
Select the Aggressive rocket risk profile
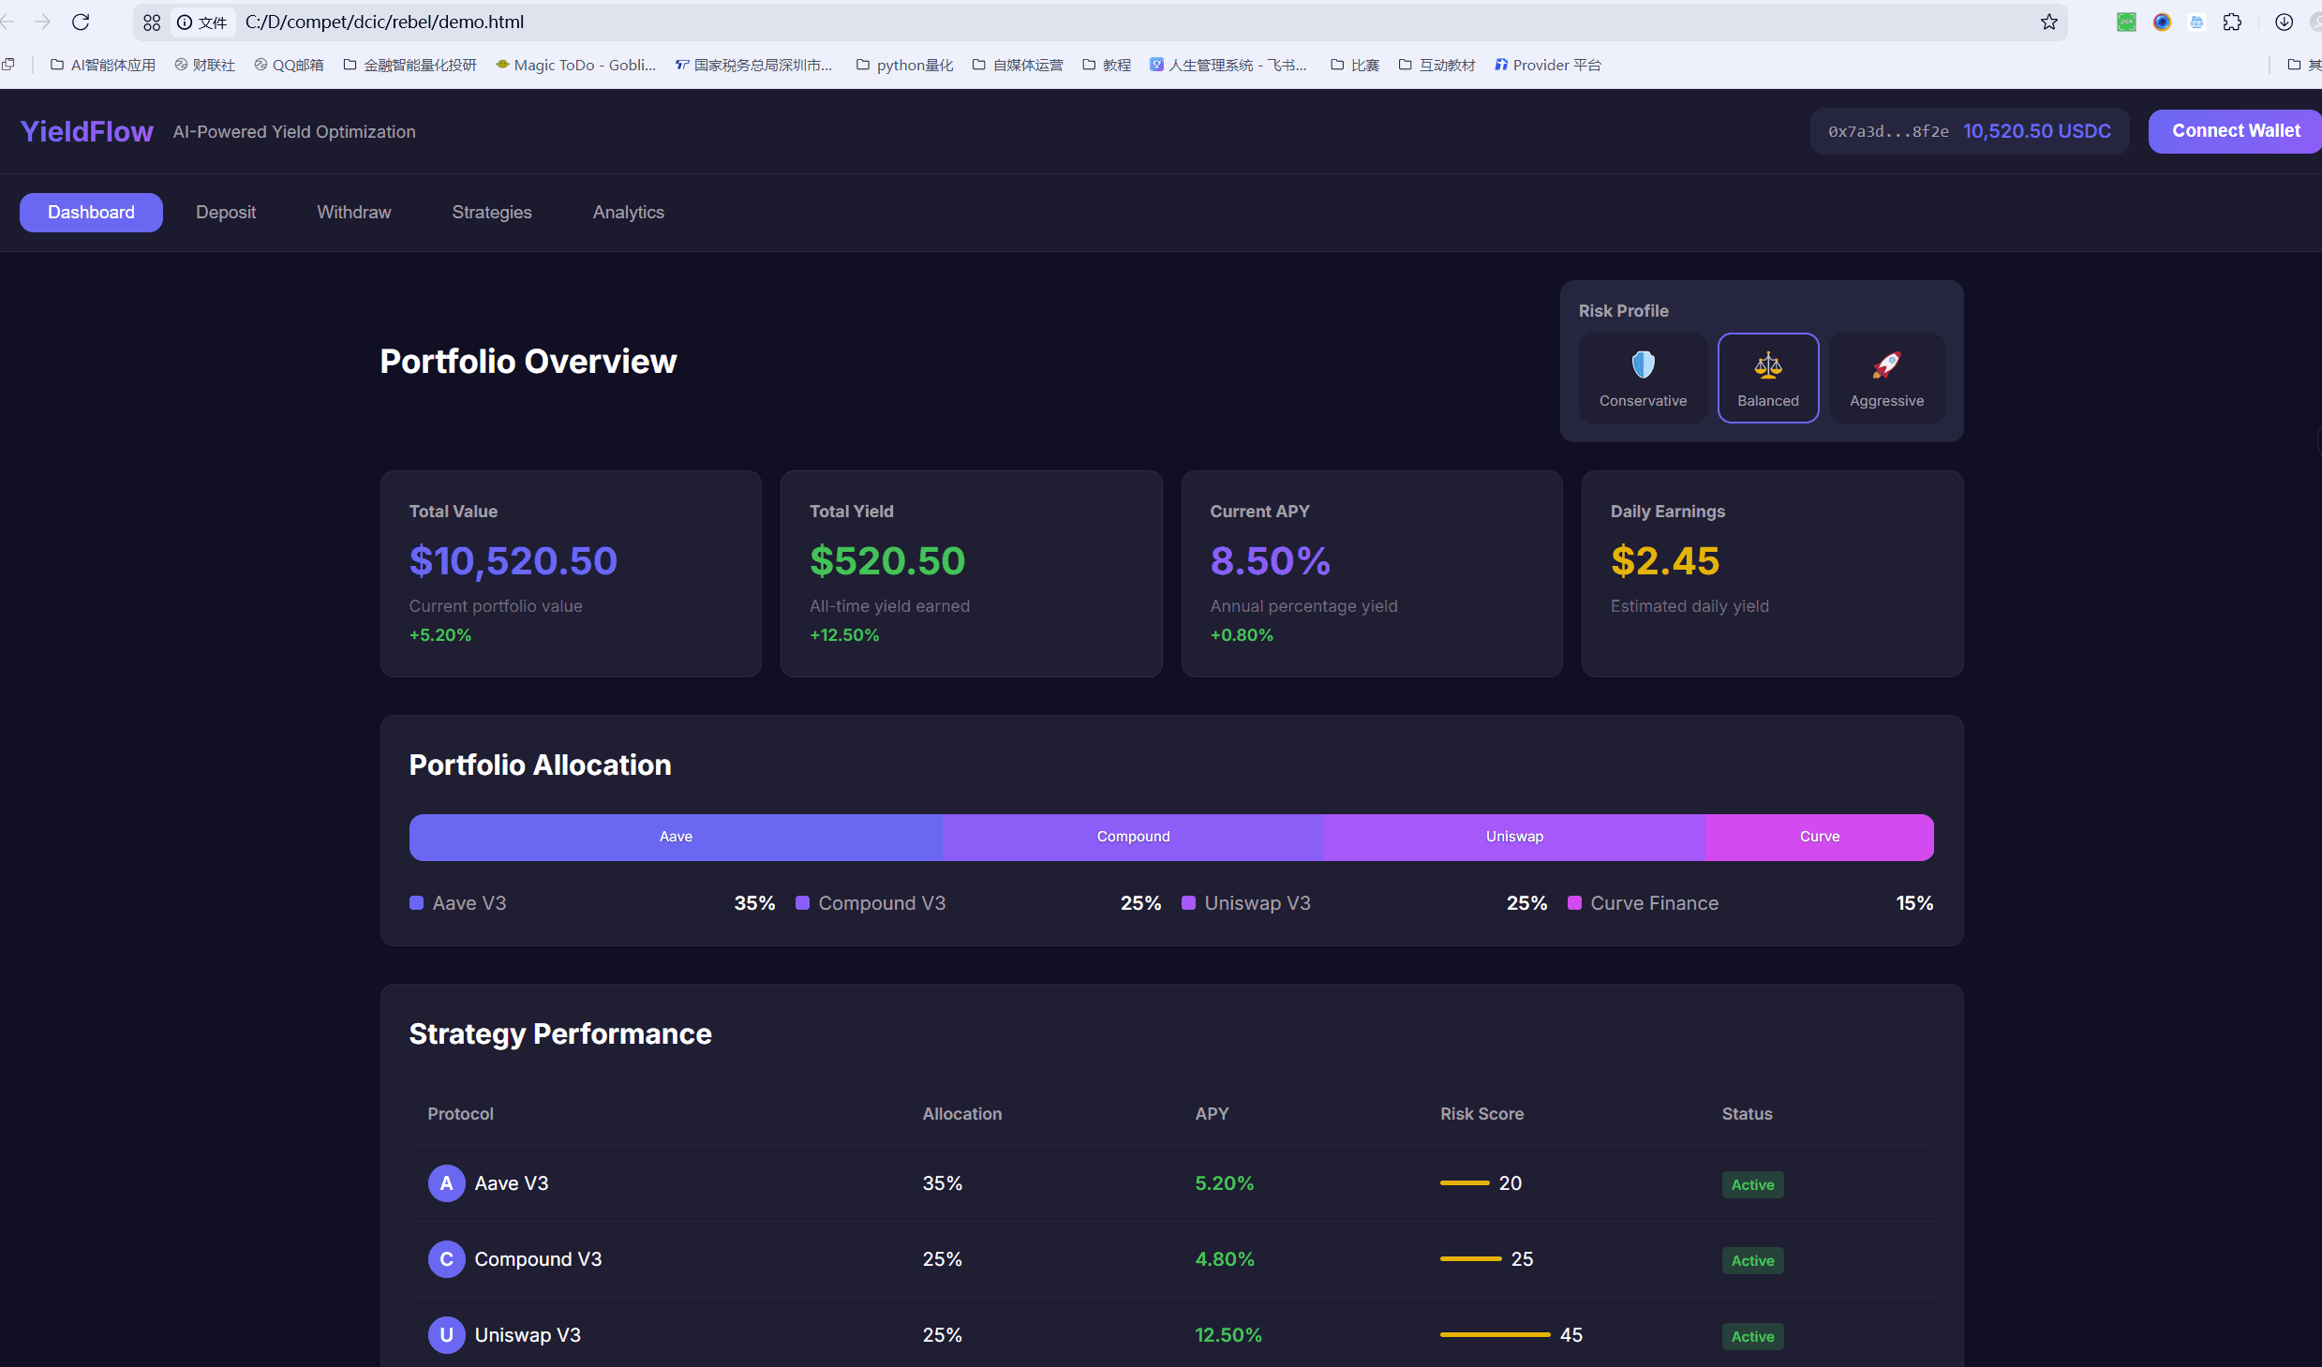click(x=1886, y=378)
